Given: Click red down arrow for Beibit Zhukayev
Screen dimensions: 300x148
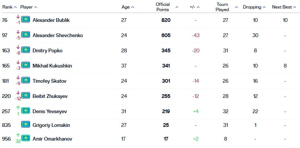Looking at the screenshot, I should 18,93.
